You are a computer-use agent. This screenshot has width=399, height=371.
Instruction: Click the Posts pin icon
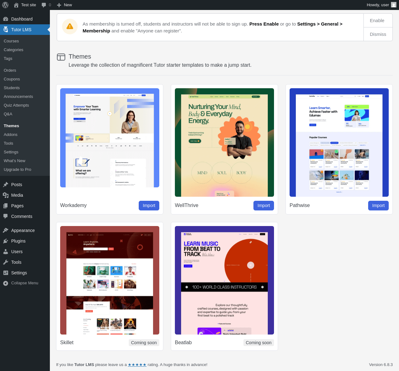[6, 185]
